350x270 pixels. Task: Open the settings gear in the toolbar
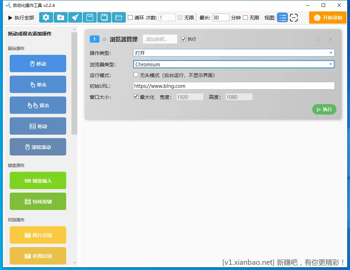[x=46, y=17]
